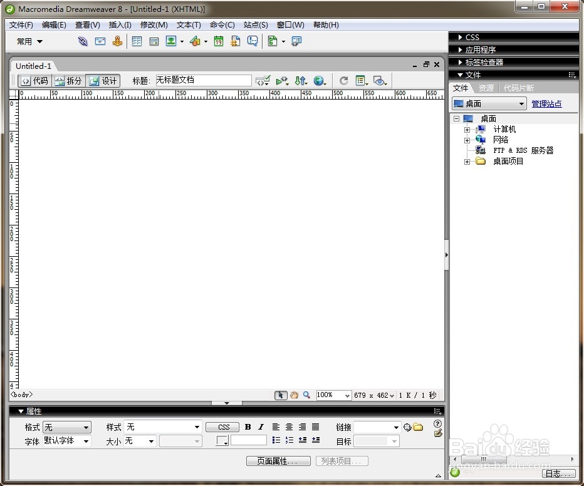The image size is (584, 486).
Task: Open the 大小 size dropdown
Action: tap(140, 441)
